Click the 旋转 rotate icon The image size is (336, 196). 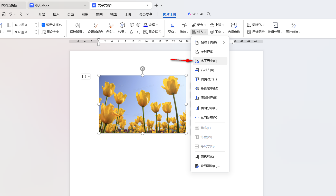coord(184,25)
